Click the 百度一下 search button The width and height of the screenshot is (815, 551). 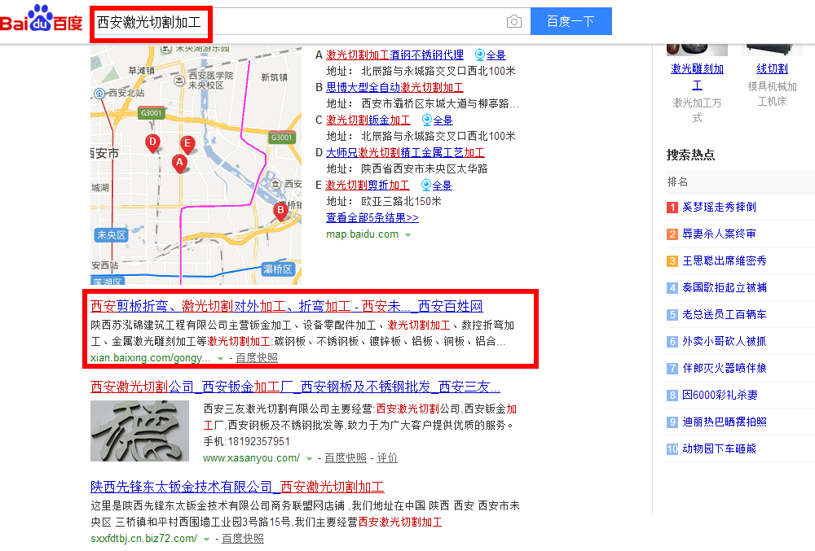[570, 21]
